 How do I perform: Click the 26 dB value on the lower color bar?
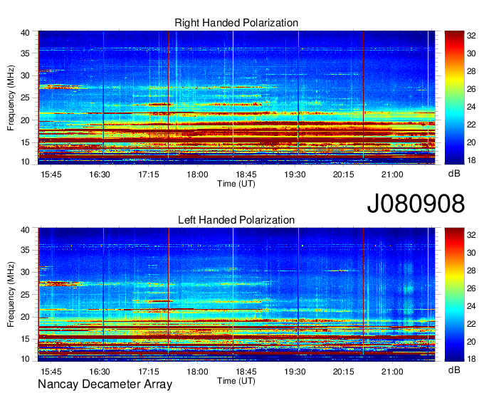click(x=471, y=288)
